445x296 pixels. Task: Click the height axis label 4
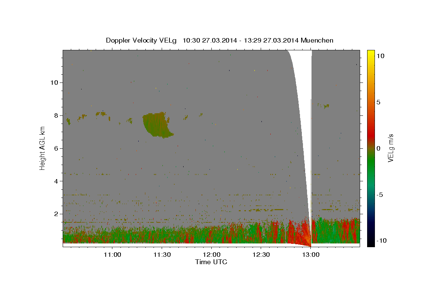tap(55, 181)
